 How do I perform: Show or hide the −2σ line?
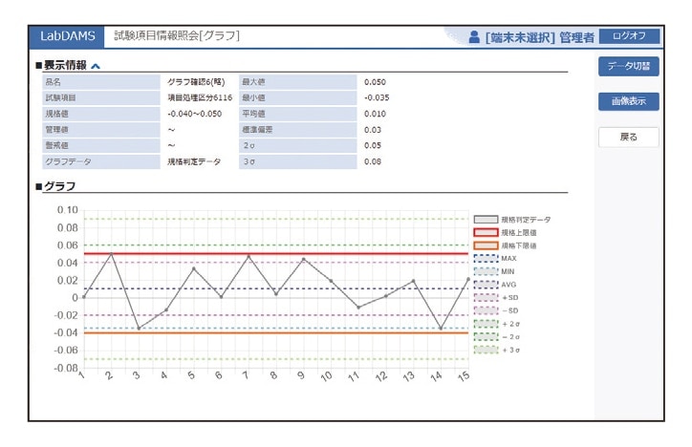point(487,337)
